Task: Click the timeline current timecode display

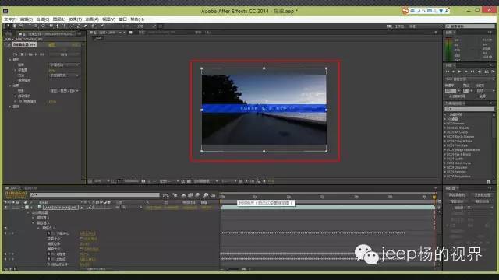Action: pos(16,194)
